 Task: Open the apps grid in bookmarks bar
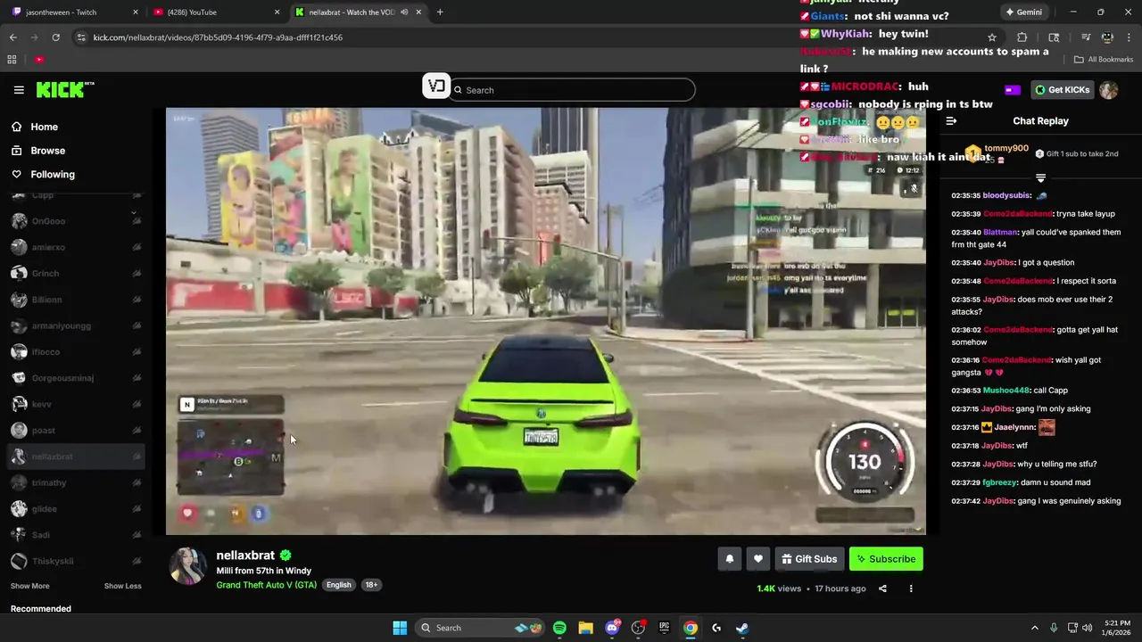(12, 60)
